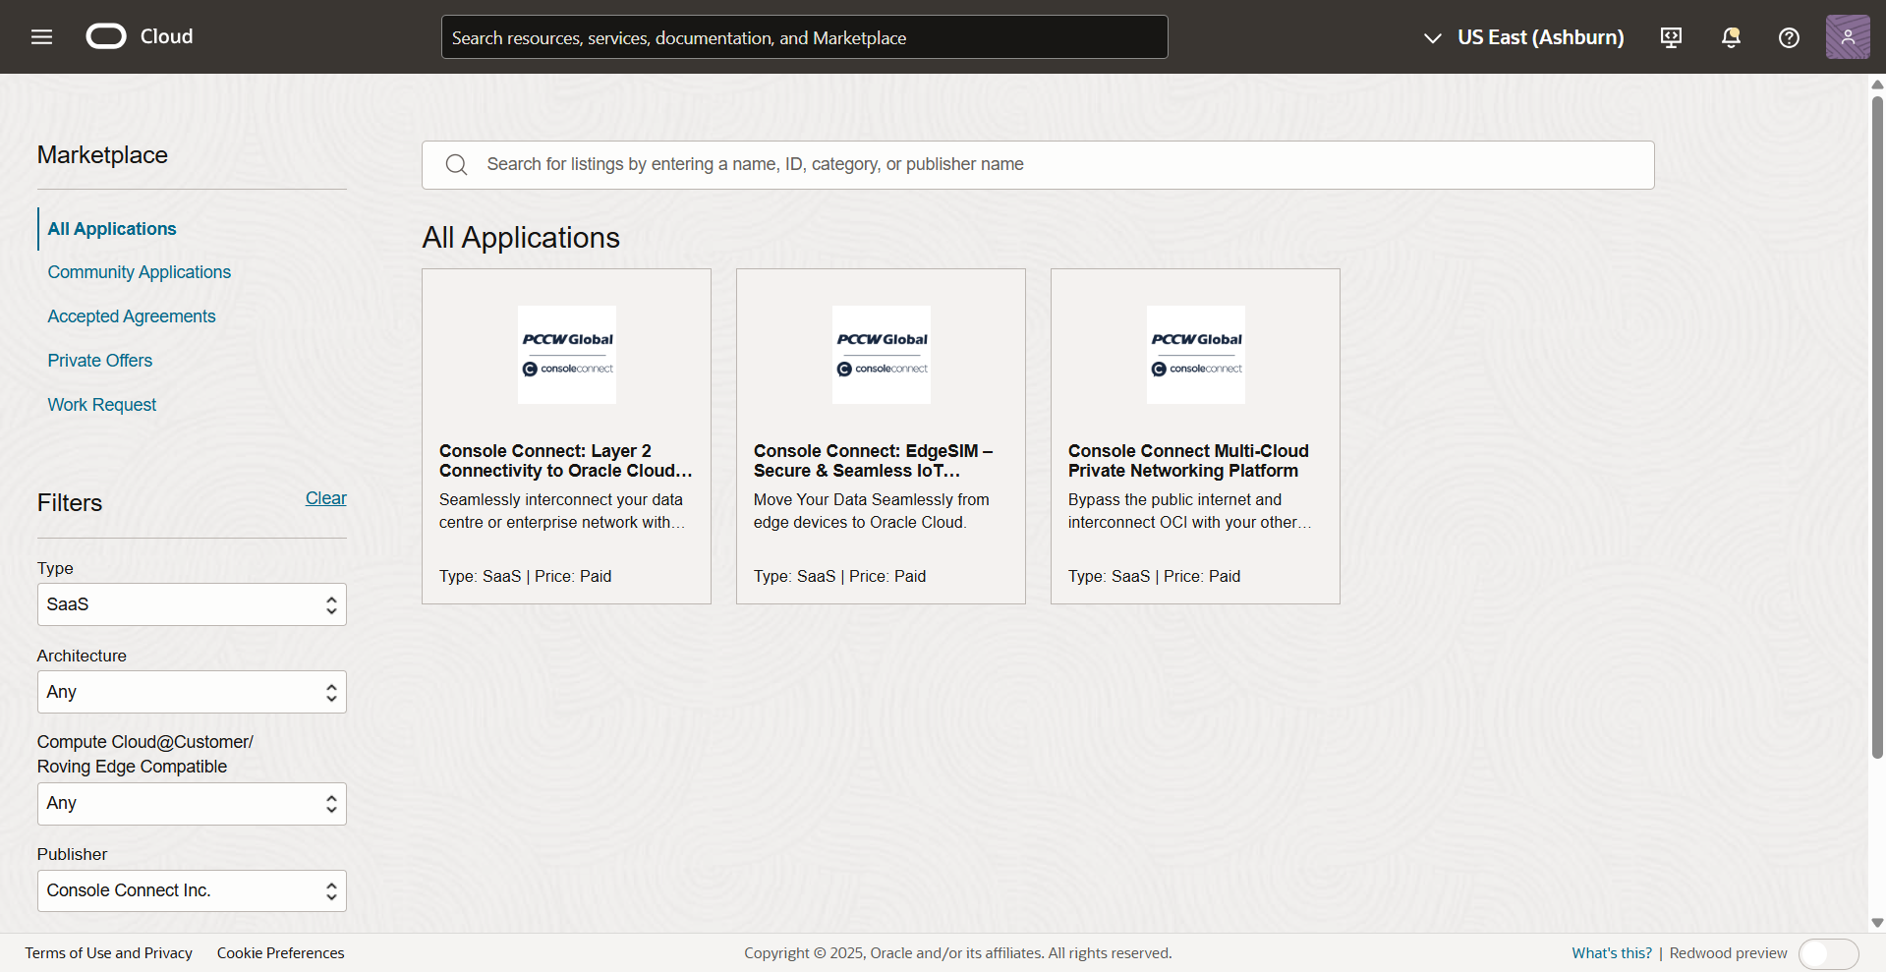Open the hamburger navigation menu
This screenshot has height=972, width=1886.
[x=41, y=37]
